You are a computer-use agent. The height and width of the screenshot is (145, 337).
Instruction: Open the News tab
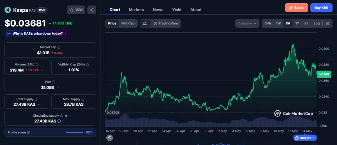158,10
